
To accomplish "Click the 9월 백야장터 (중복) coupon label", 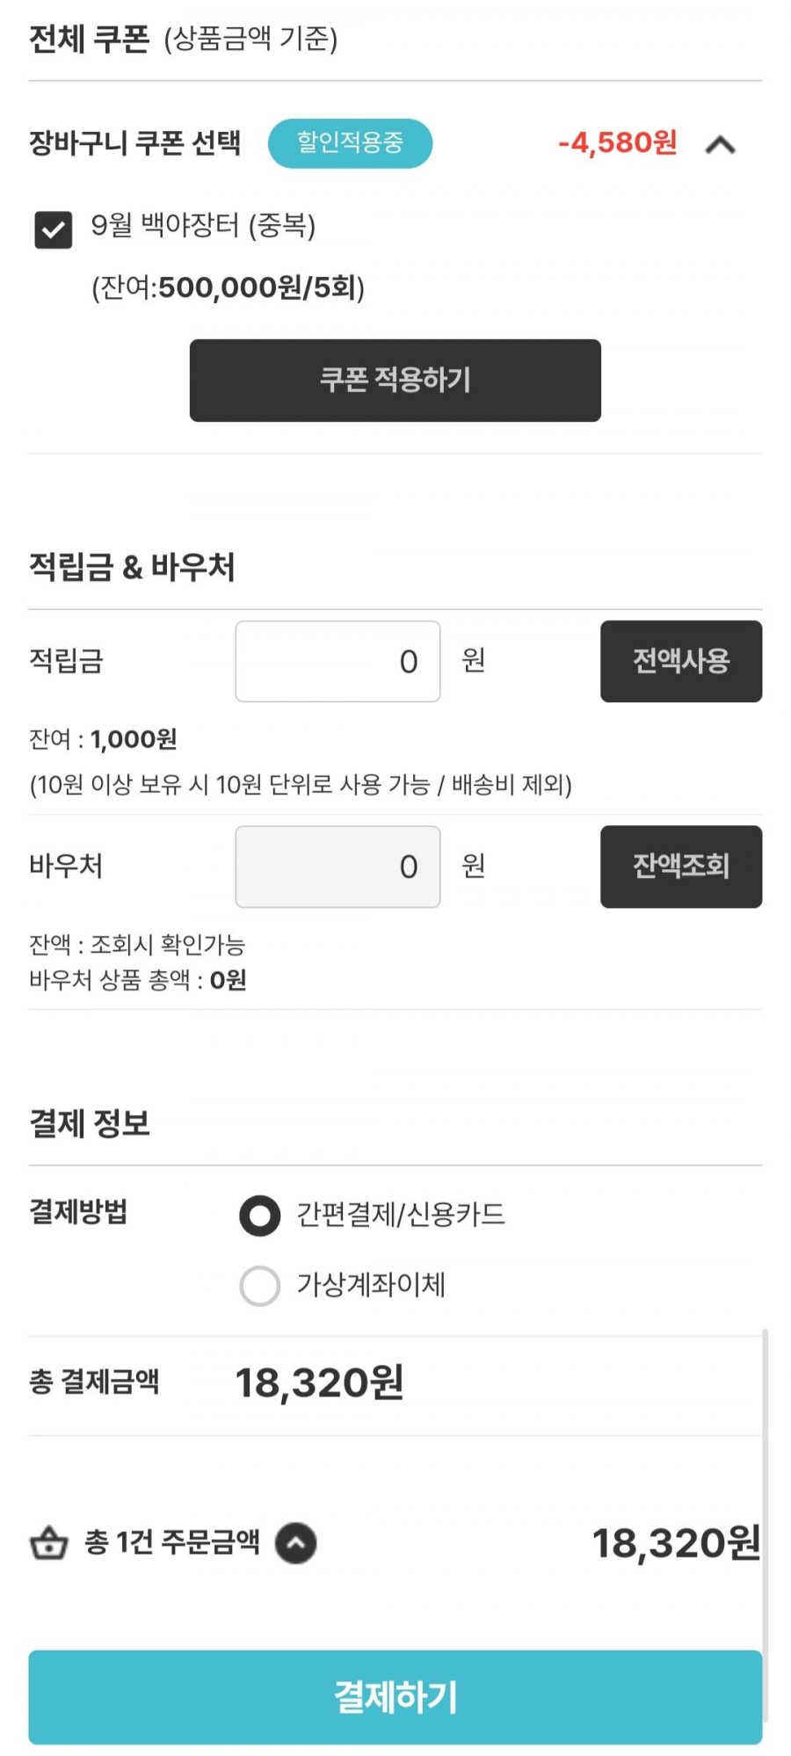I will click(203, 226).
